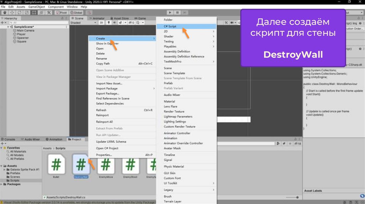Select the Transform tool
The width and height of the screenshot is (365, 204).
coord(41,12)
